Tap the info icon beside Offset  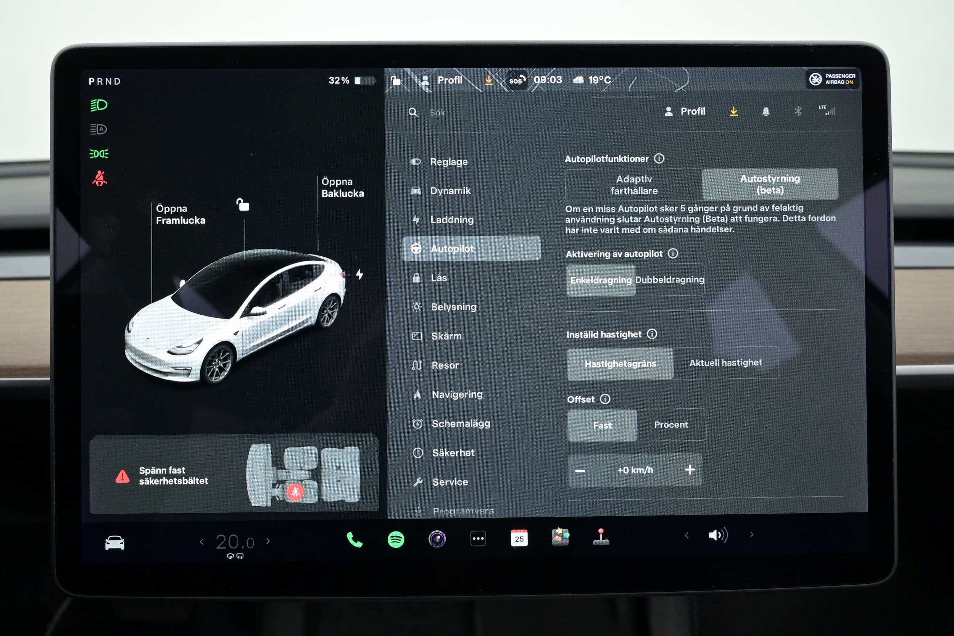[x=605, y=399]
